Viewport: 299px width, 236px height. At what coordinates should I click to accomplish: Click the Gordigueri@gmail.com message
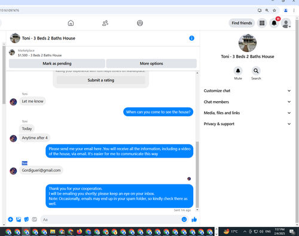click(41, 170)
